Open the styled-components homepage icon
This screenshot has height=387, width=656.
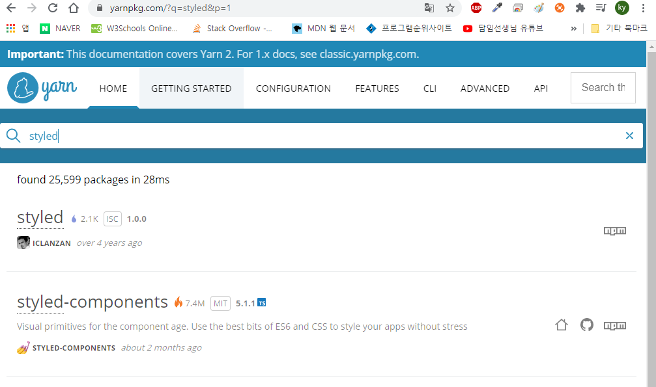(562, 325)
